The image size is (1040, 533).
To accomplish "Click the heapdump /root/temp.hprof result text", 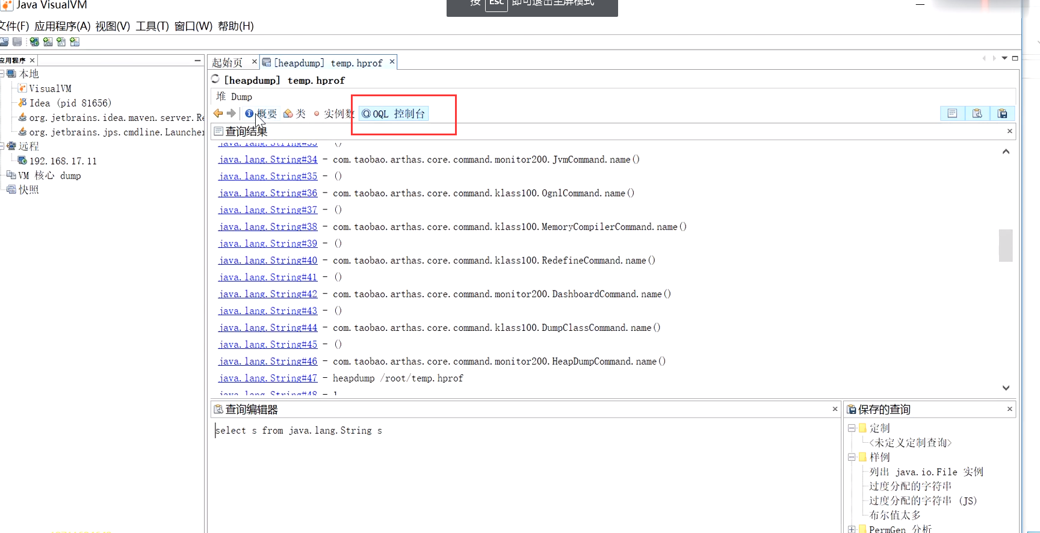I will (398, 378).
